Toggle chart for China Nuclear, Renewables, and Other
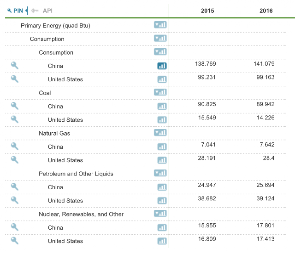Image resolution: width=295 pixels, height=254 pixels. click(162, 228)
